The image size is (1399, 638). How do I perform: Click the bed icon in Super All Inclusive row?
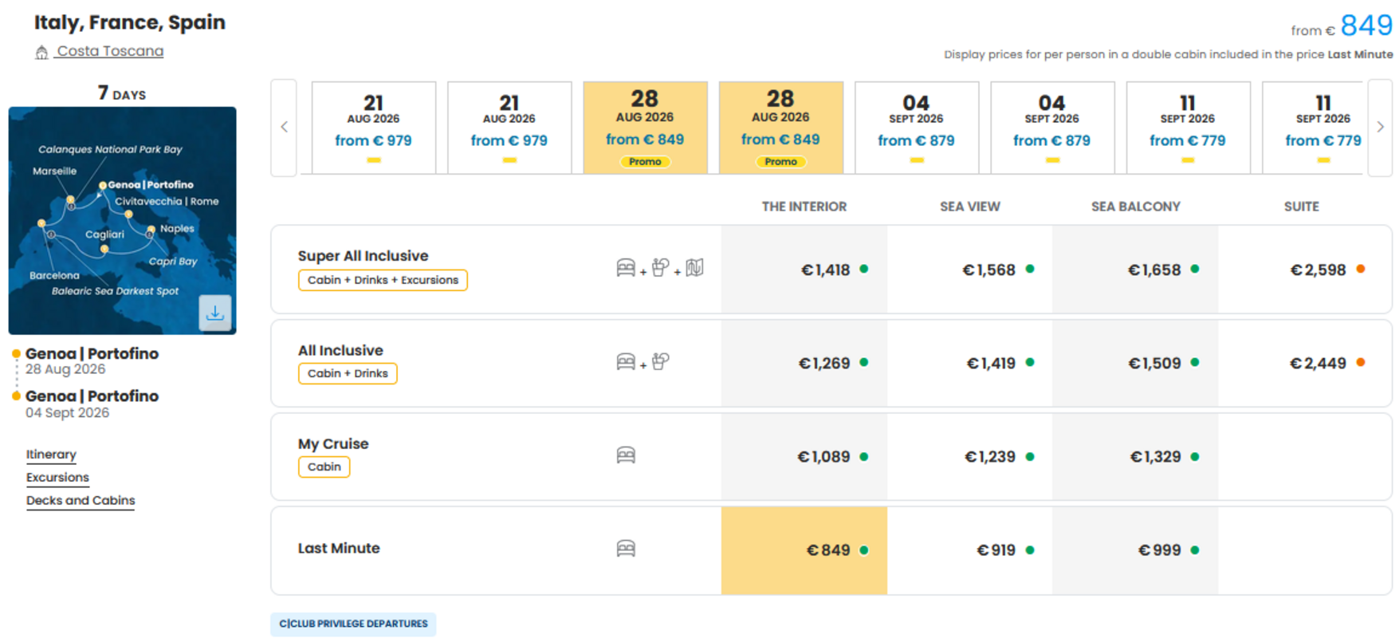point(626,268)
